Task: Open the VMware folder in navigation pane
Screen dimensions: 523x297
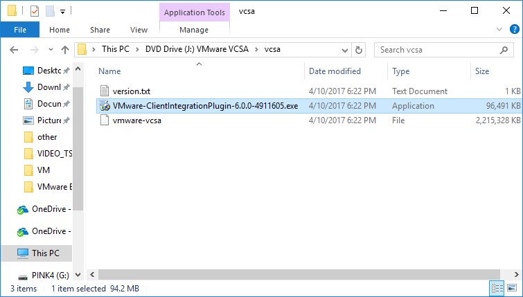Action: point(47,187)
